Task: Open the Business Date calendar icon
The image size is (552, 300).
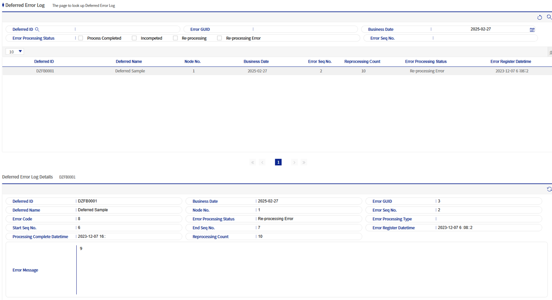Action: tap(532, 29)
